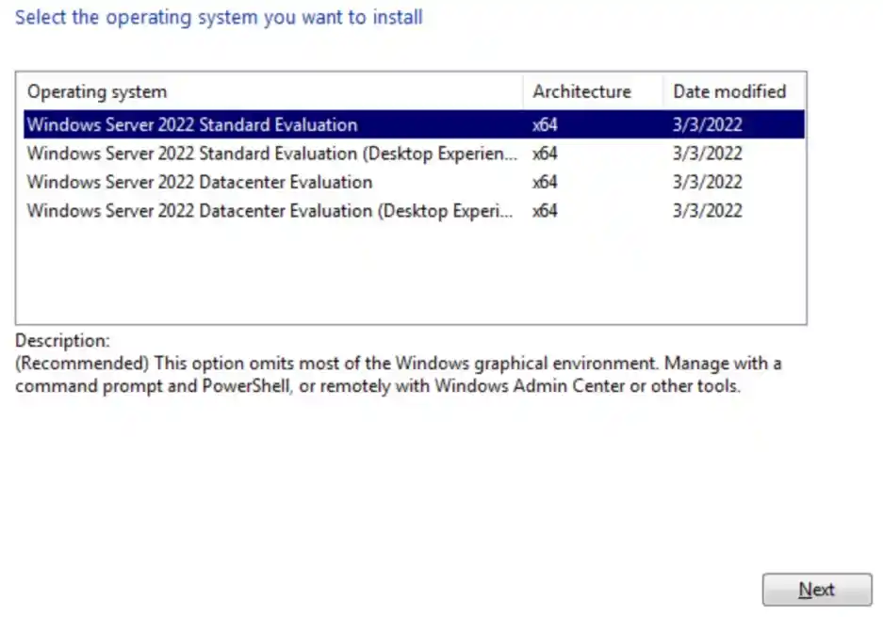
Task: Click the 'Select the operating system' heading
Action: tap(219, 17)
